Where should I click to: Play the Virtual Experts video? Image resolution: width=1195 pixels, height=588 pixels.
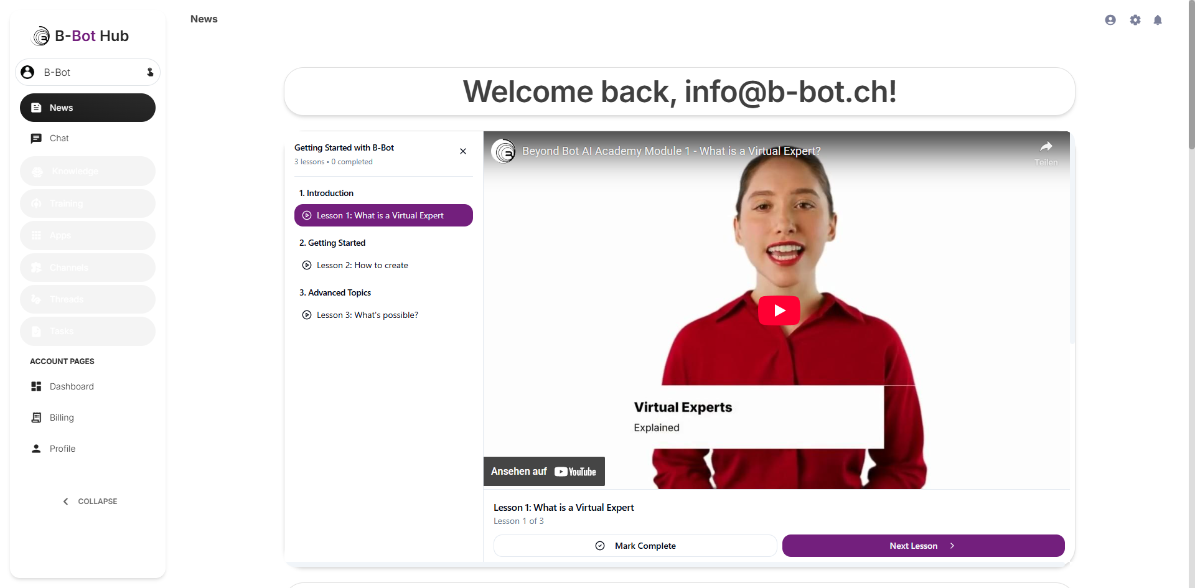(x=779, y=310)
